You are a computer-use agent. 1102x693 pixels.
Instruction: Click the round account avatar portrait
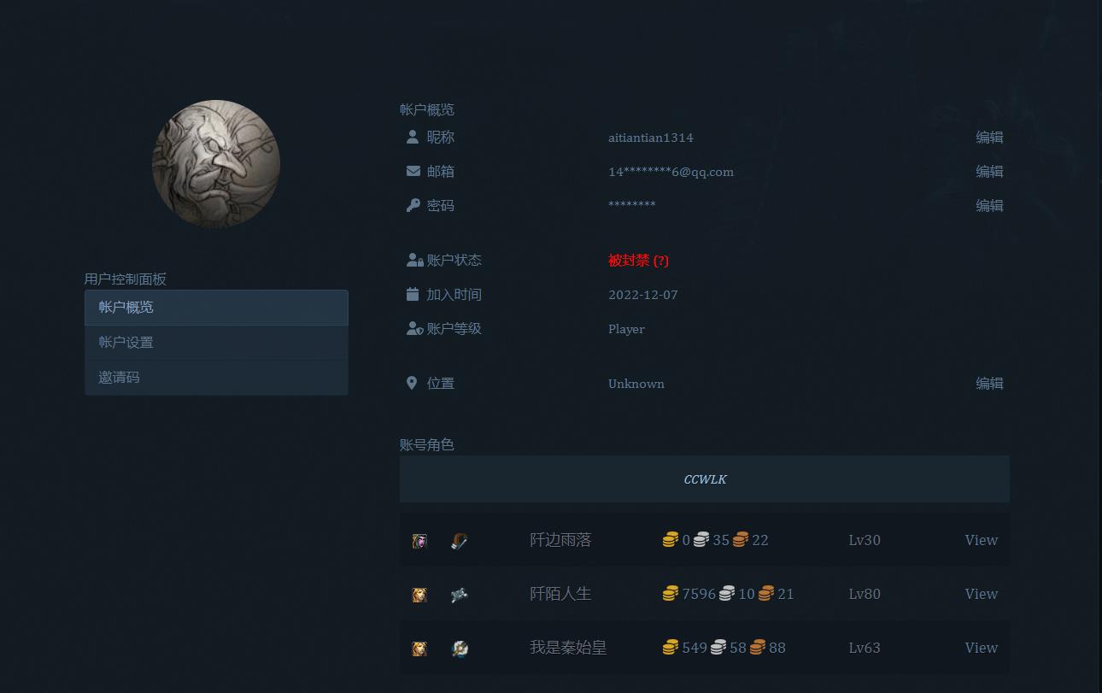pos(216,163)
